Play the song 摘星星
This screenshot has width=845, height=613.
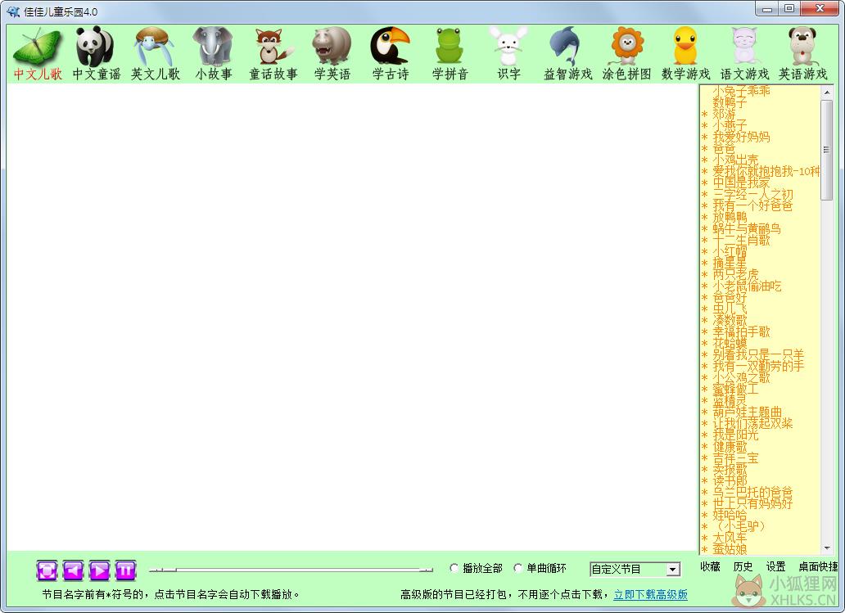[730, 263]
